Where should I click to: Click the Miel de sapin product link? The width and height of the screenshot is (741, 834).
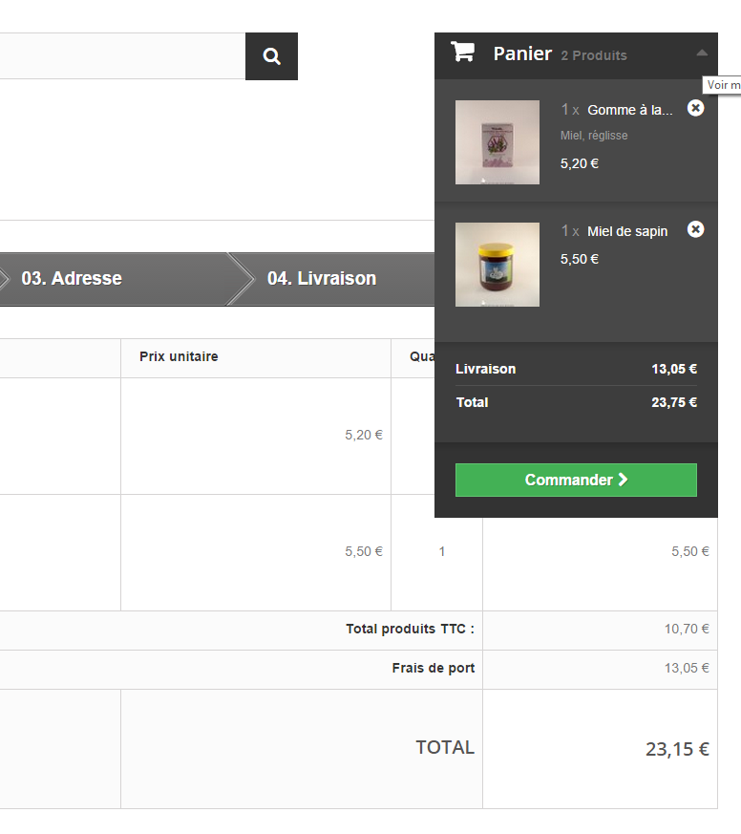tap(627, 231)
